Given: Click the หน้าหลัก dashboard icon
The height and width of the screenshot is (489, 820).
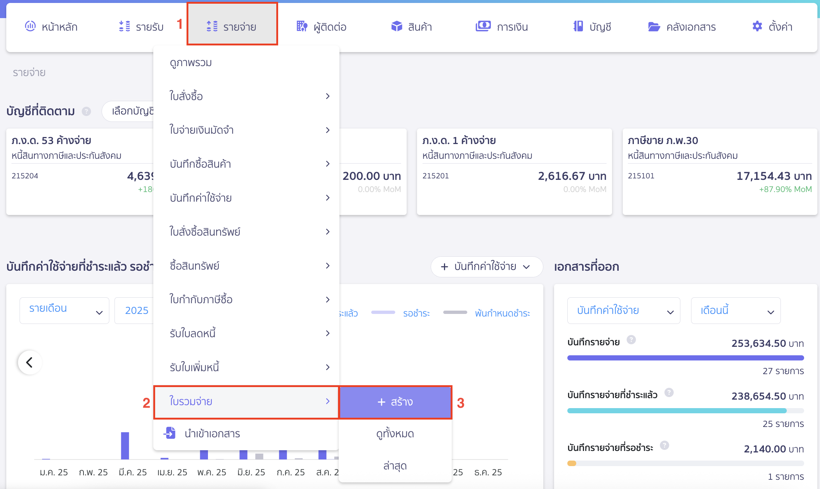Looking at the screenshot, I should (30, 26).
